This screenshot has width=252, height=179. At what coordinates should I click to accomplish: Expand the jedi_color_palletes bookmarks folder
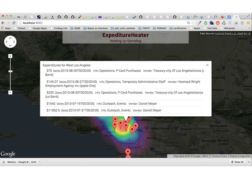(x=123, y=28)
